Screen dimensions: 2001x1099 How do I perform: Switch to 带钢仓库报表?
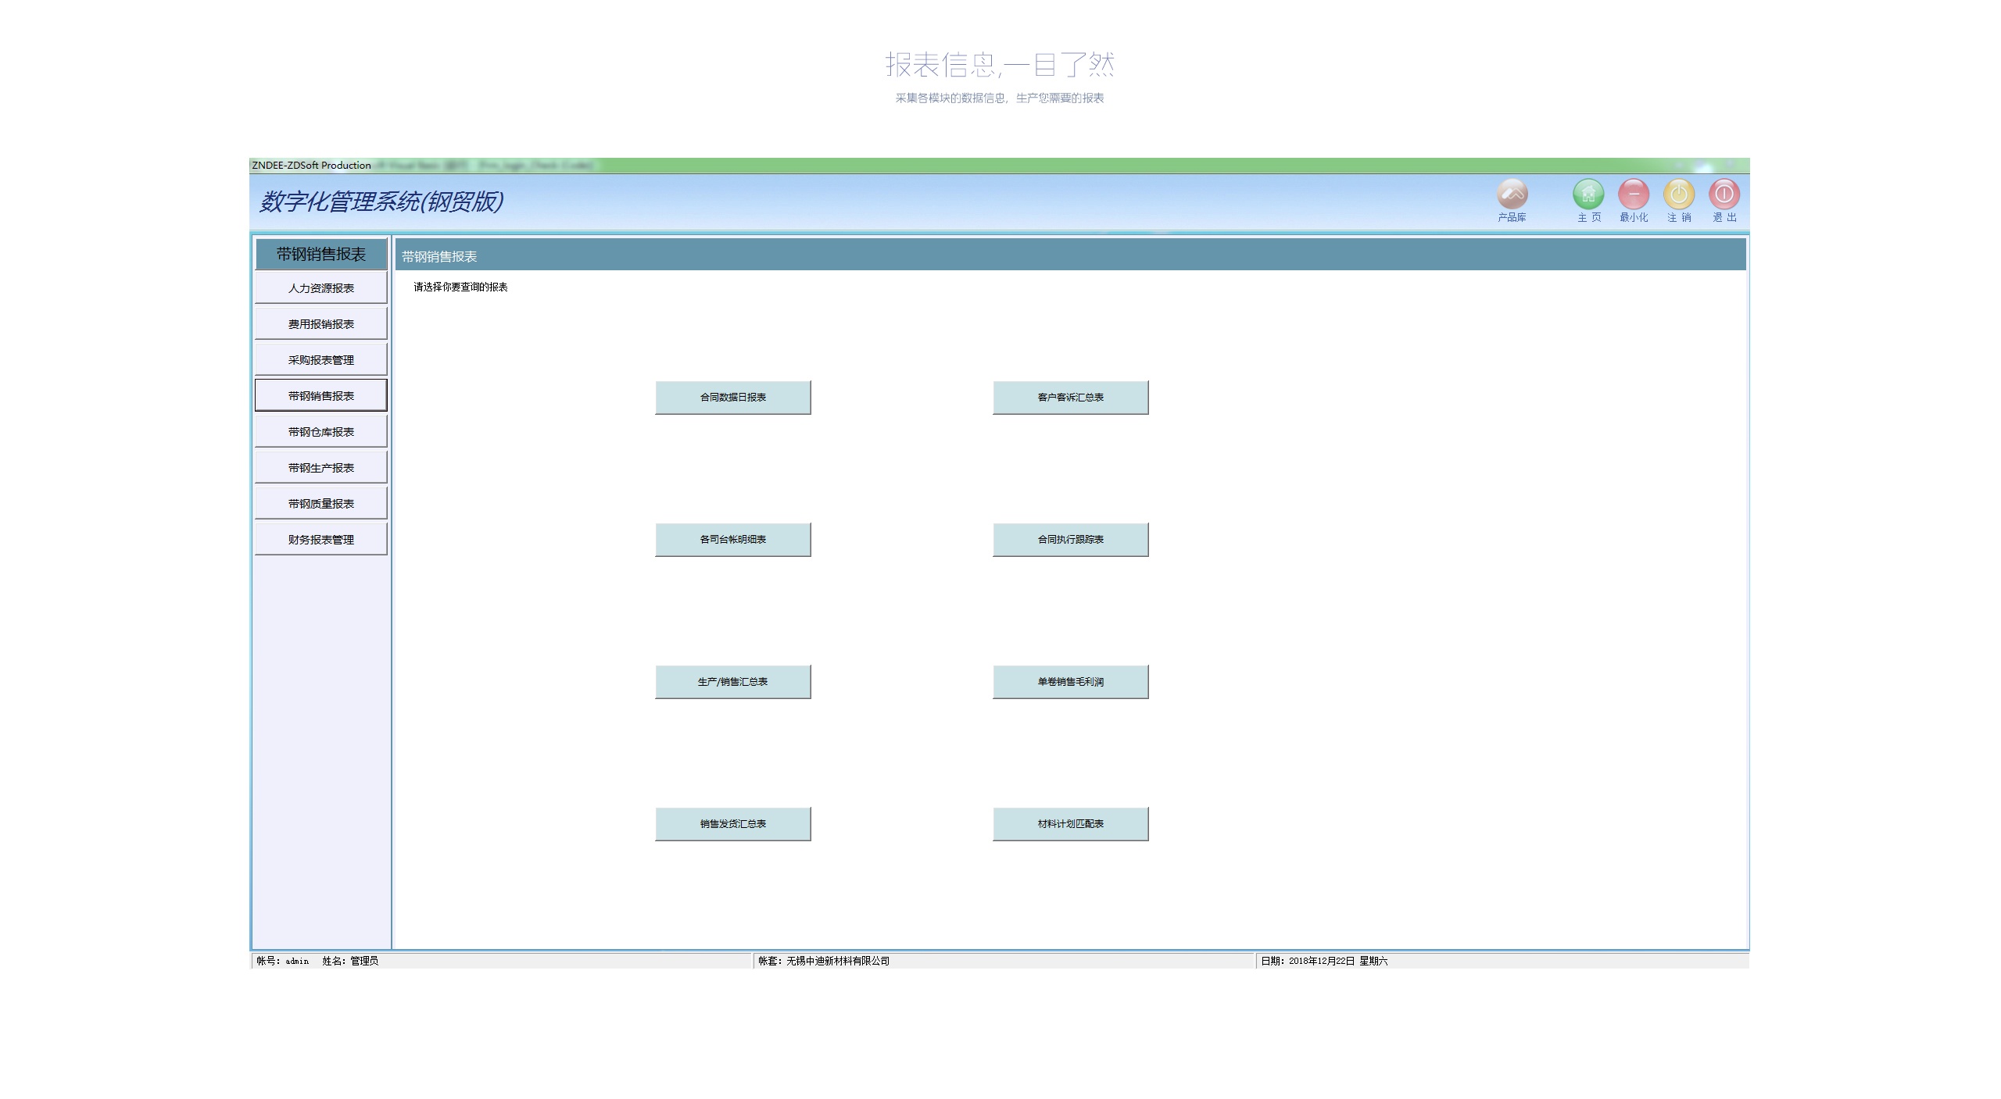[x=320, y=432]
